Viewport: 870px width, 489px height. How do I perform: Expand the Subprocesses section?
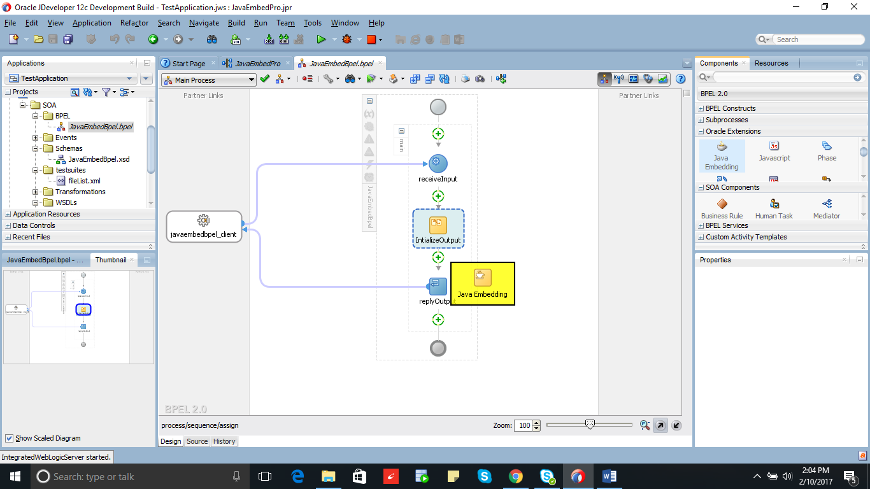[701, 120]
